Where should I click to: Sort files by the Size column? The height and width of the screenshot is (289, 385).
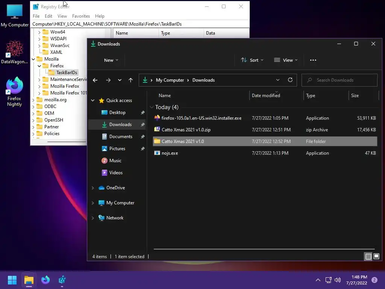tap(364, 96)
